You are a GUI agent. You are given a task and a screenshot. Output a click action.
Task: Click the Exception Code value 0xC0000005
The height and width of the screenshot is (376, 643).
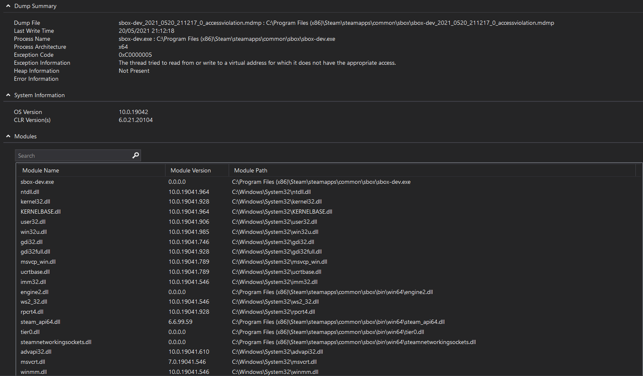point(135,55)
